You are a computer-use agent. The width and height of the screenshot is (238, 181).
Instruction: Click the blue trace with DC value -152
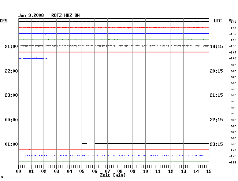[114, 34]
